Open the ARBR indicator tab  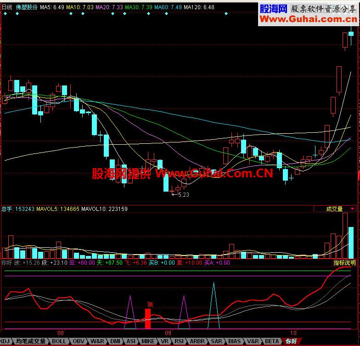pos(197,341)
